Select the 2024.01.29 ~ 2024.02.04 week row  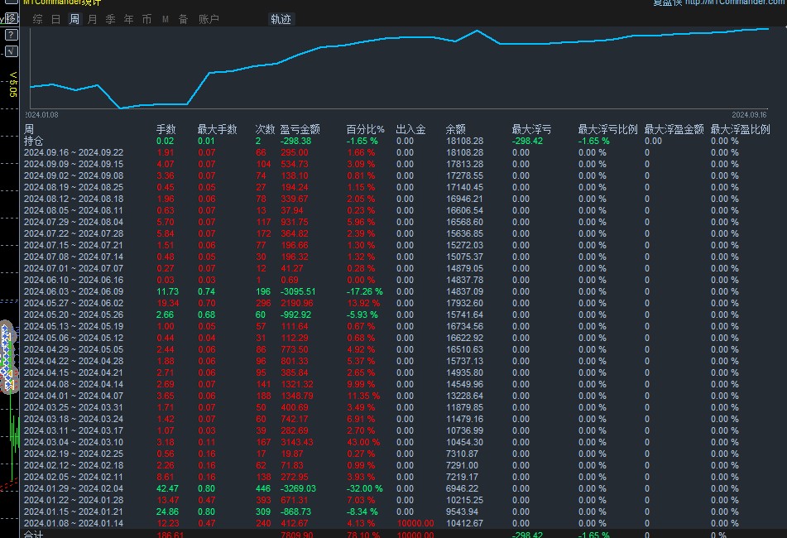pyautogui.click(x=74, y=488)
